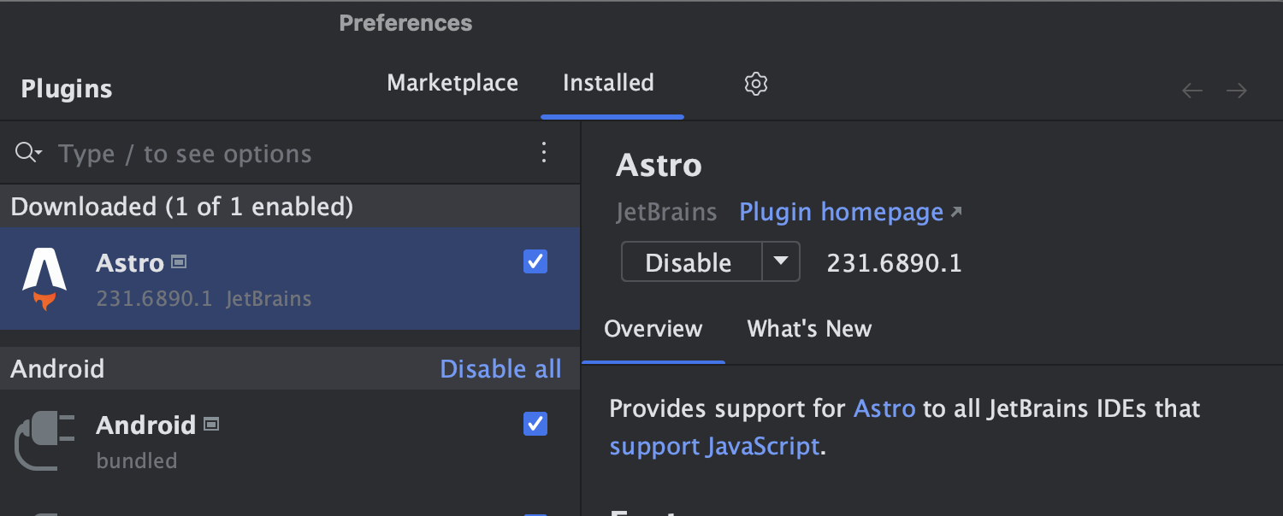Screen dimensions: 1283x516
Task: Follow the support JavaScript link
Action: (714, 446)
